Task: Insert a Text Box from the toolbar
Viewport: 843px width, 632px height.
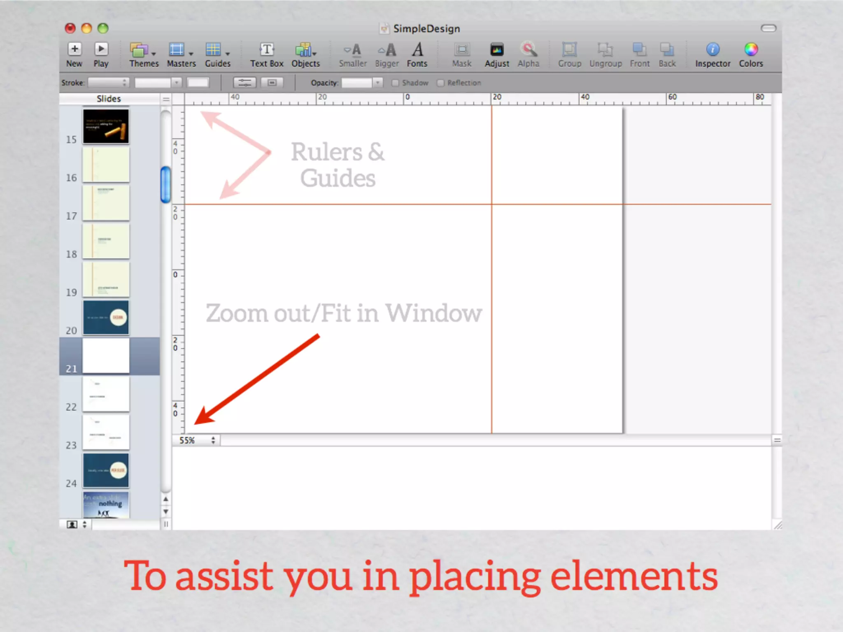Action: pos(267,50)
